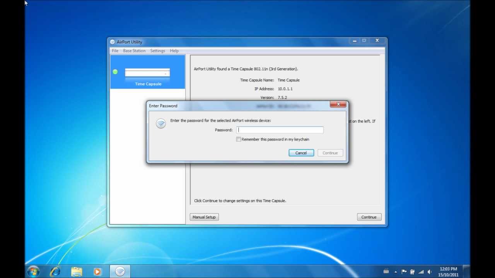Open Action Center flag icon in tray
The height and width of the screenshot is (278, 495).
tap(404, 272)
